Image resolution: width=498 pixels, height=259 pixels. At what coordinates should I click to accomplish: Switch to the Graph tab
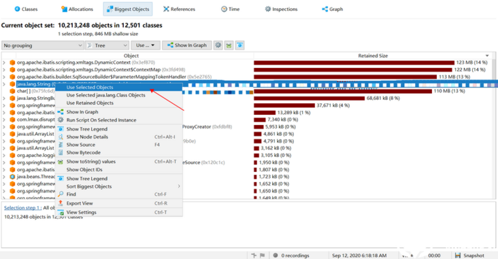point(332,10)
